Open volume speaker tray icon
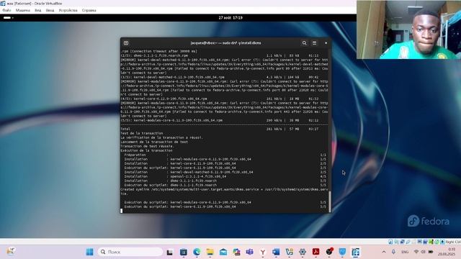The image size is (461, 259). click(423, 252)
